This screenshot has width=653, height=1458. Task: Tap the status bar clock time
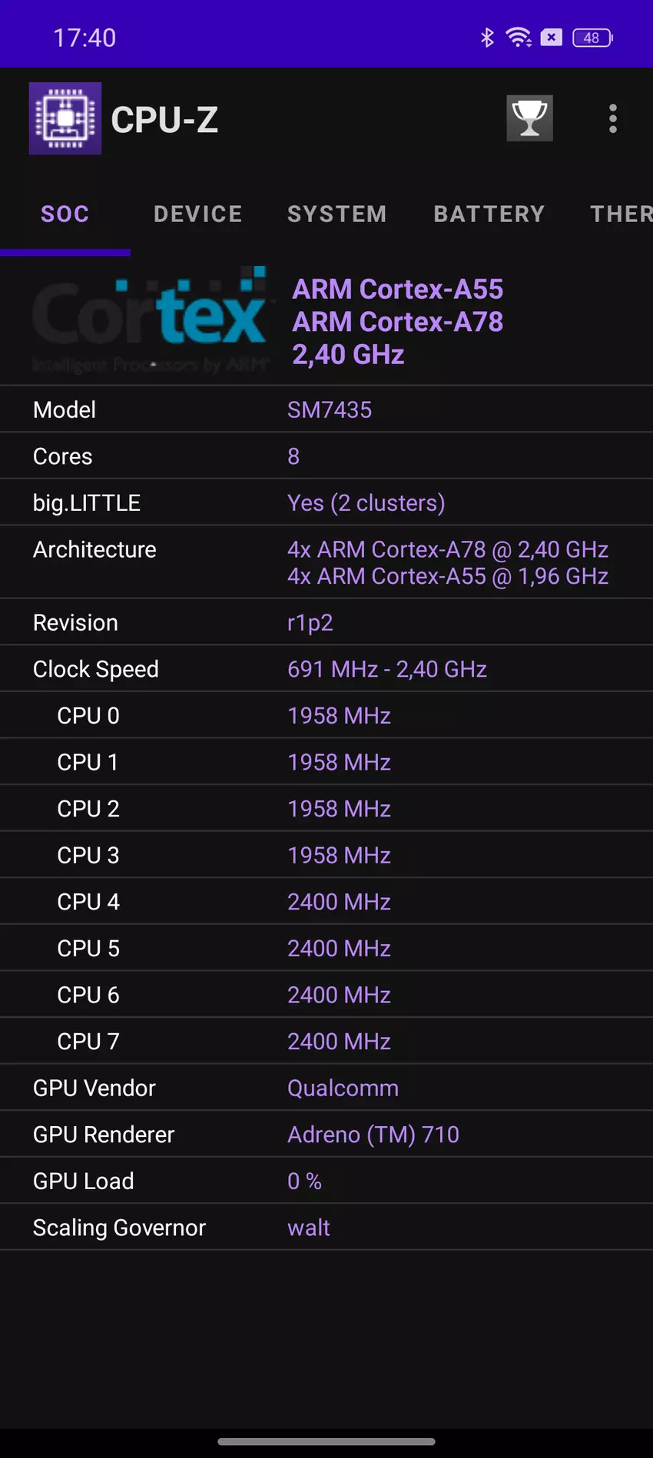pyautogui.click(x=85, y=37)
